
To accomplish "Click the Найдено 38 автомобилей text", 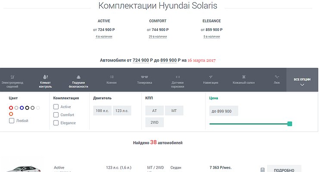I will pos(158,142).
